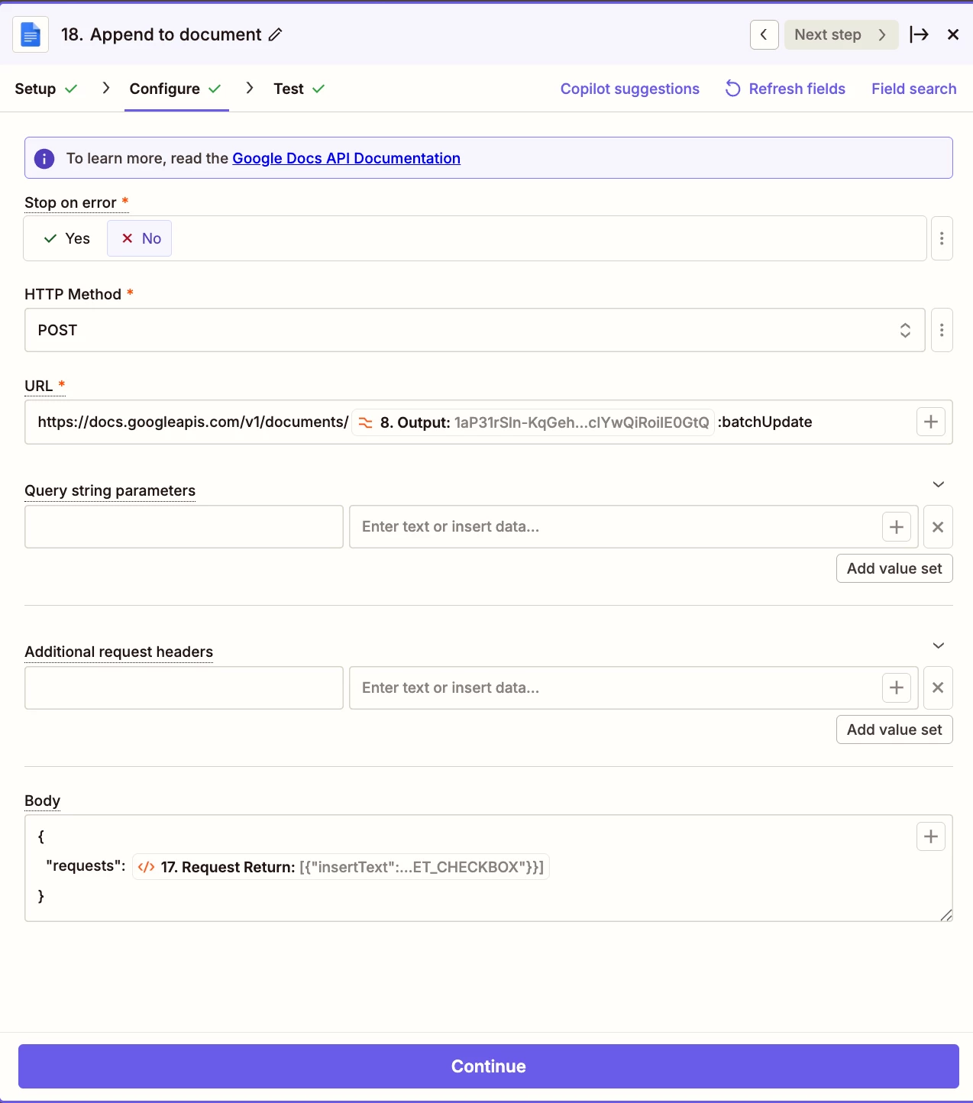Open the Configure tab
Viewport: 973px width, 1103px height.
[176, 89]
